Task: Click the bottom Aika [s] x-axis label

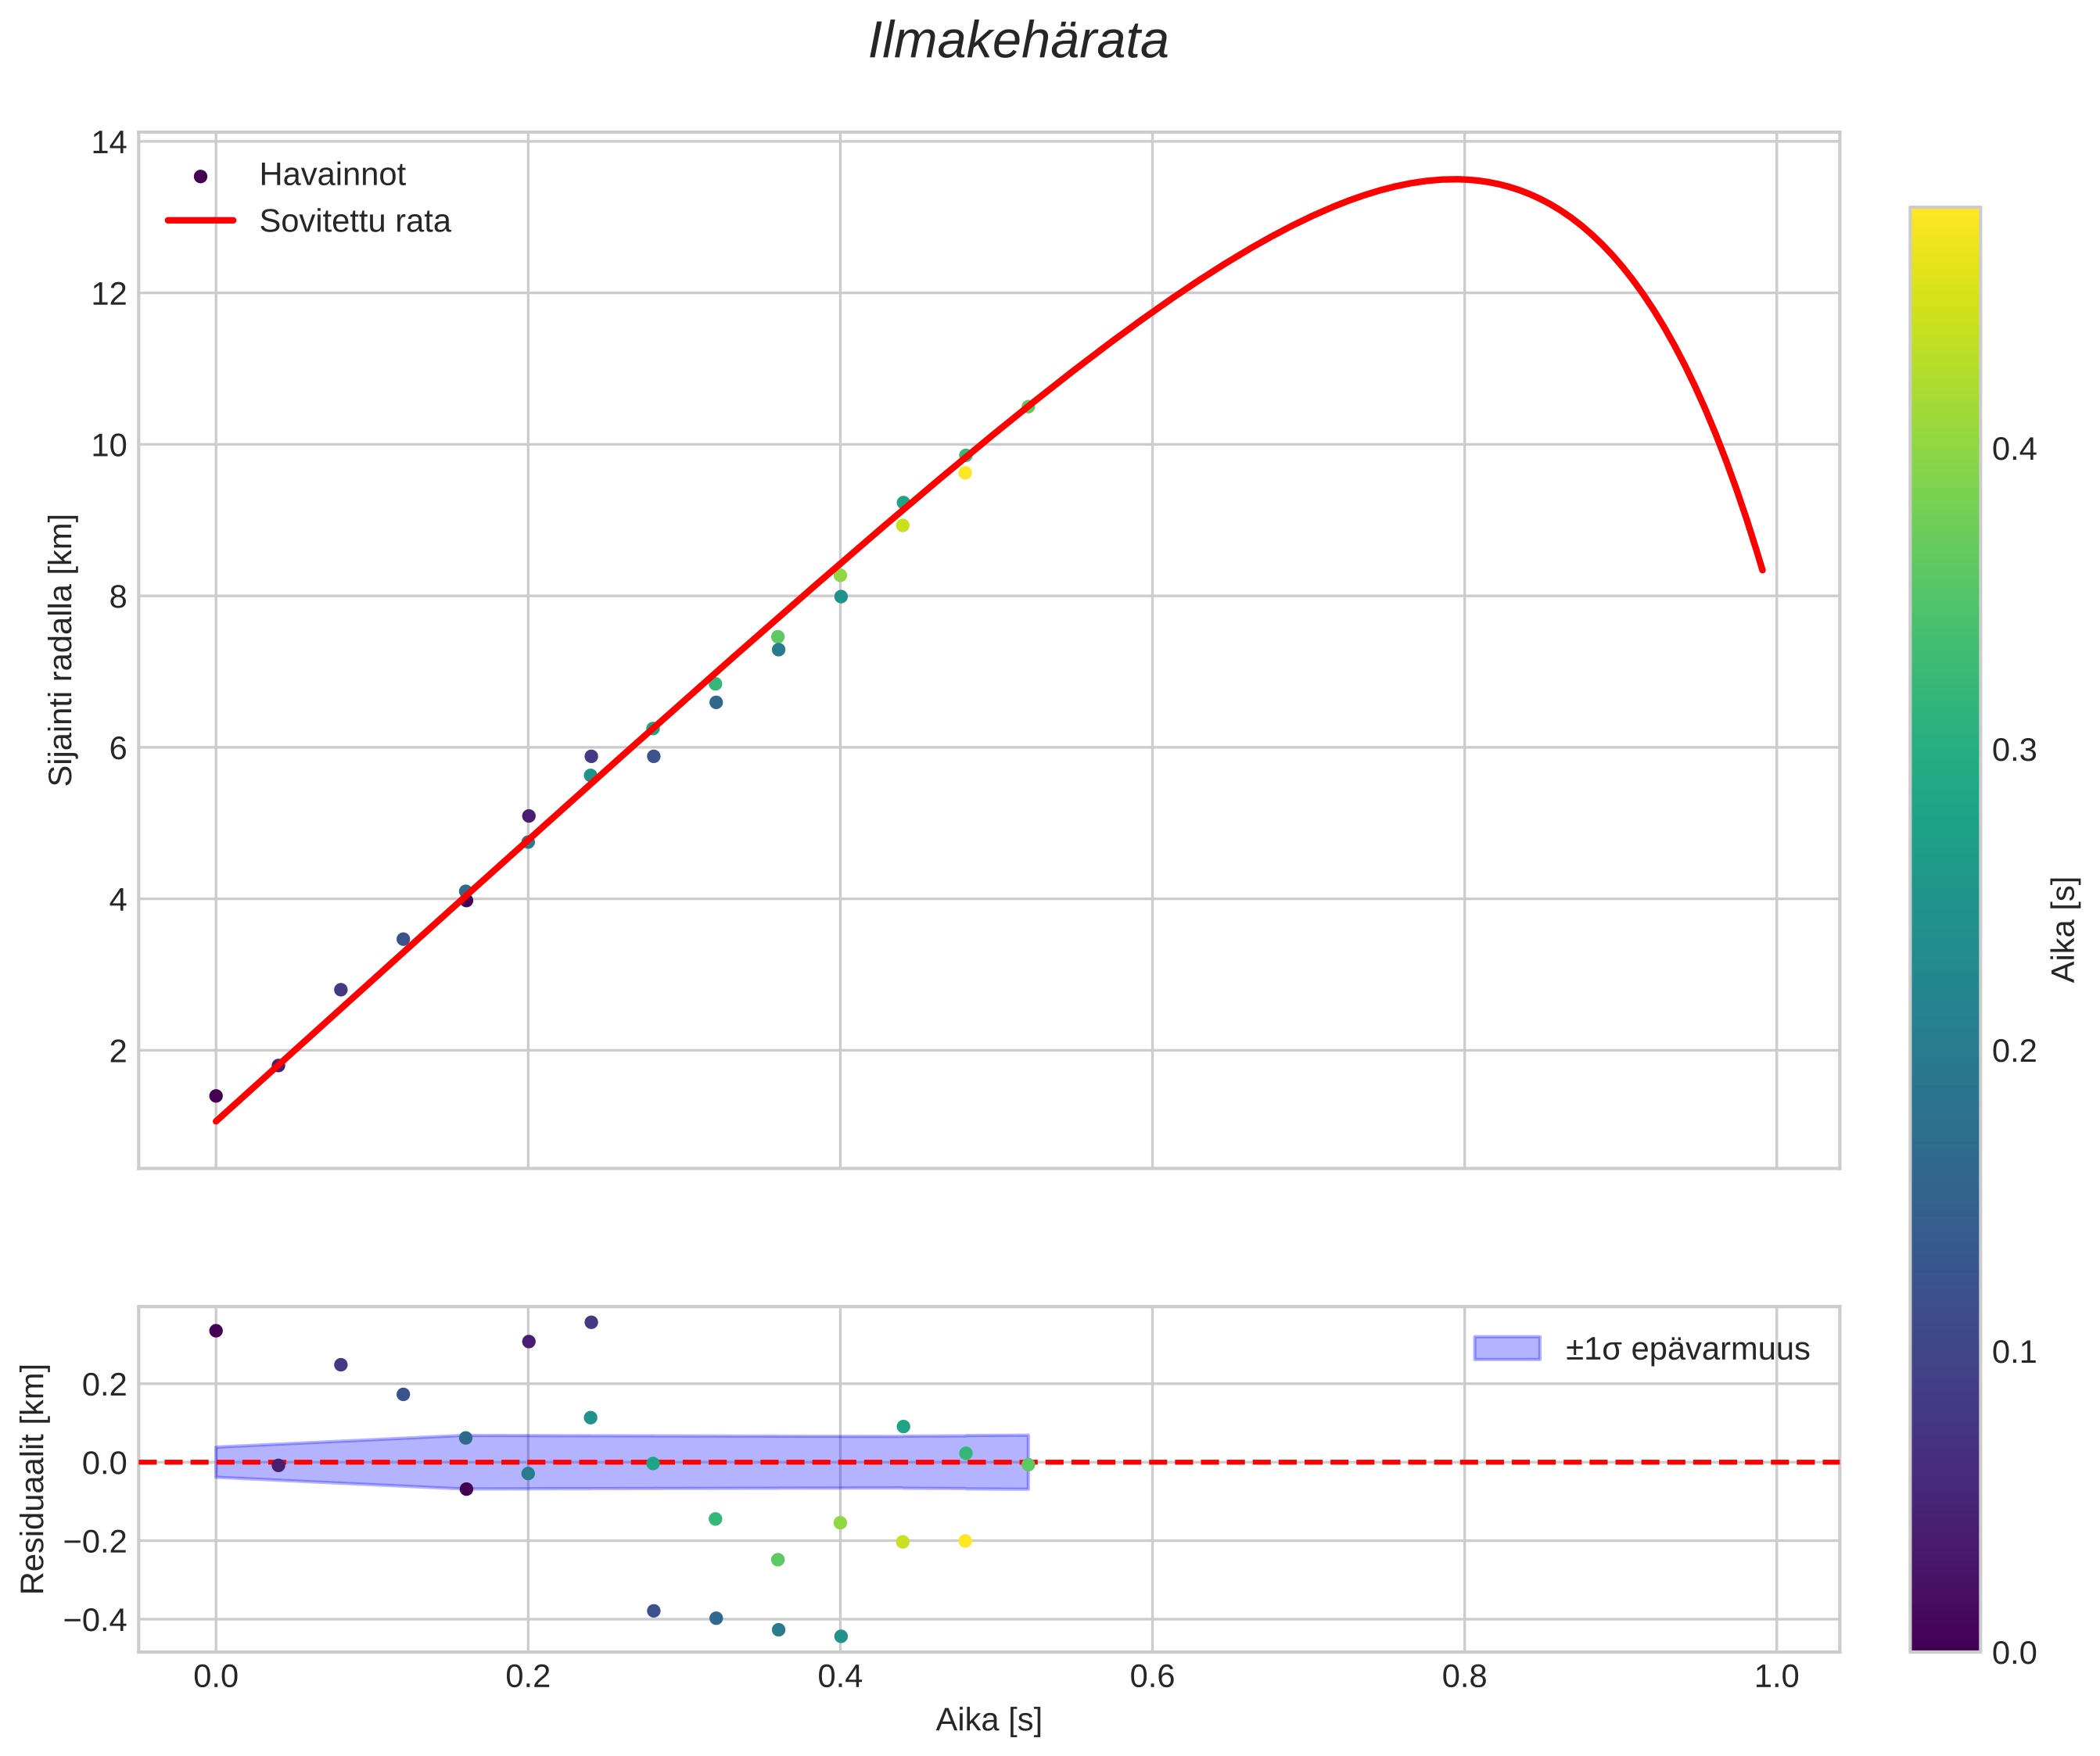Action: (988, 1719)
